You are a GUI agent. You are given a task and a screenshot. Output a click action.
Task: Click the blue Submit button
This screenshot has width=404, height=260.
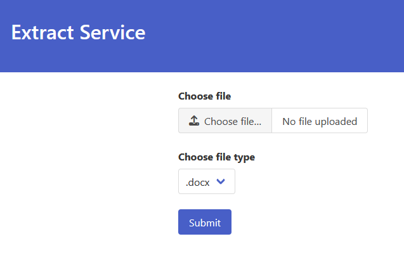pyautogui.click(x=205, y=222)
